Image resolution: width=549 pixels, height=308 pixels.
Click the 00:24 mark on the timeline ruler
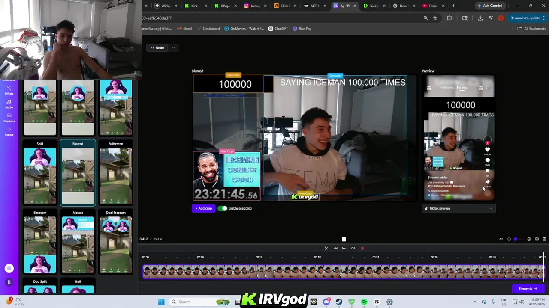point(376,257)
